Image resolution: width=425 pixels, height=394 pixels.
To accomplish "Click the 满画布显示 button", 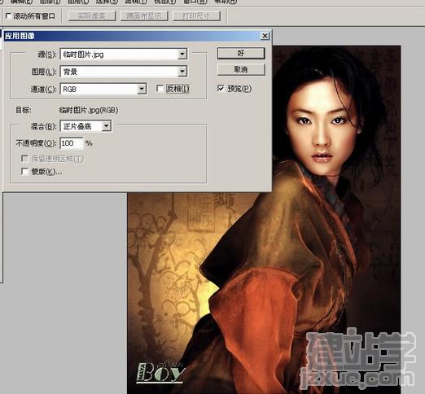I will (144, 16).
